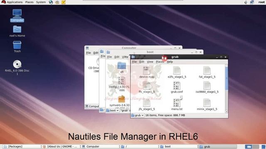Select the iso9660_stage1_5 file icon
Image resolution: width=266 pixels, height=149 pixels.
tap(207, 86)
